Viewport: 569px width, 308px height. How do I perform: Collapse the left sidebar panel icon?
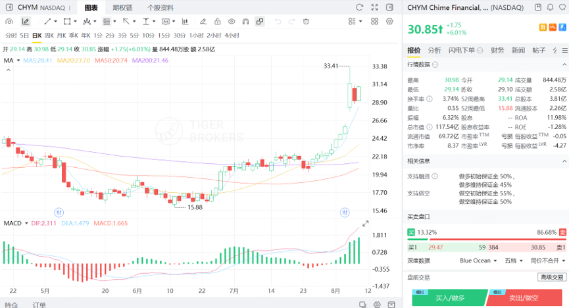tap(9, 7)
